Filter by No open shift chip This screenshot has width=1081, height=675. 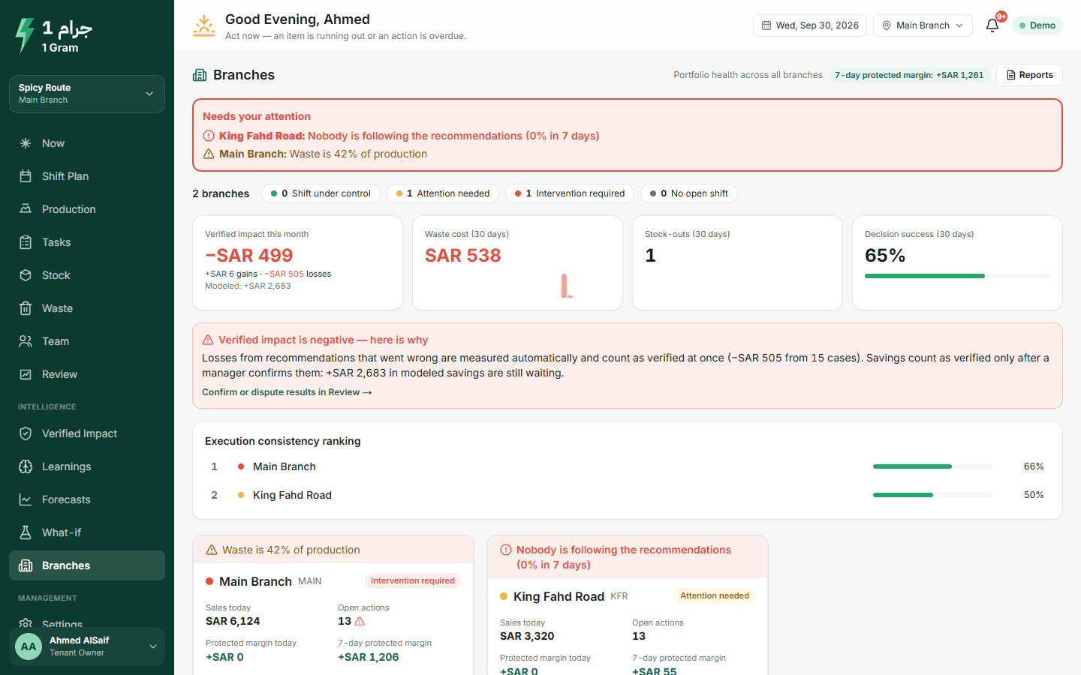click(x=689, y=193)
